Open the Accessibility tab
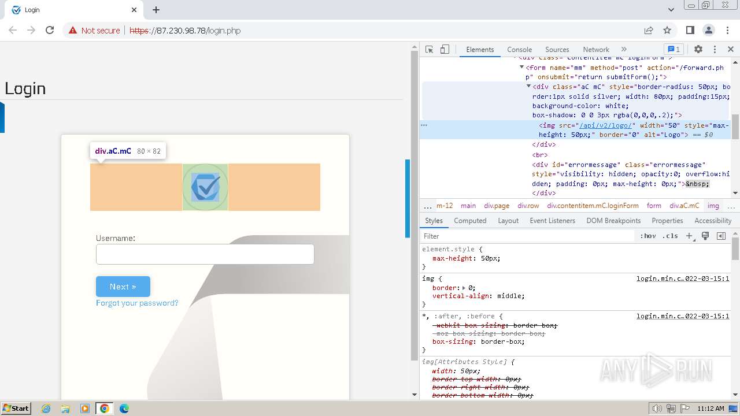Viewport: 740px width, 416px height. (713, 221)
